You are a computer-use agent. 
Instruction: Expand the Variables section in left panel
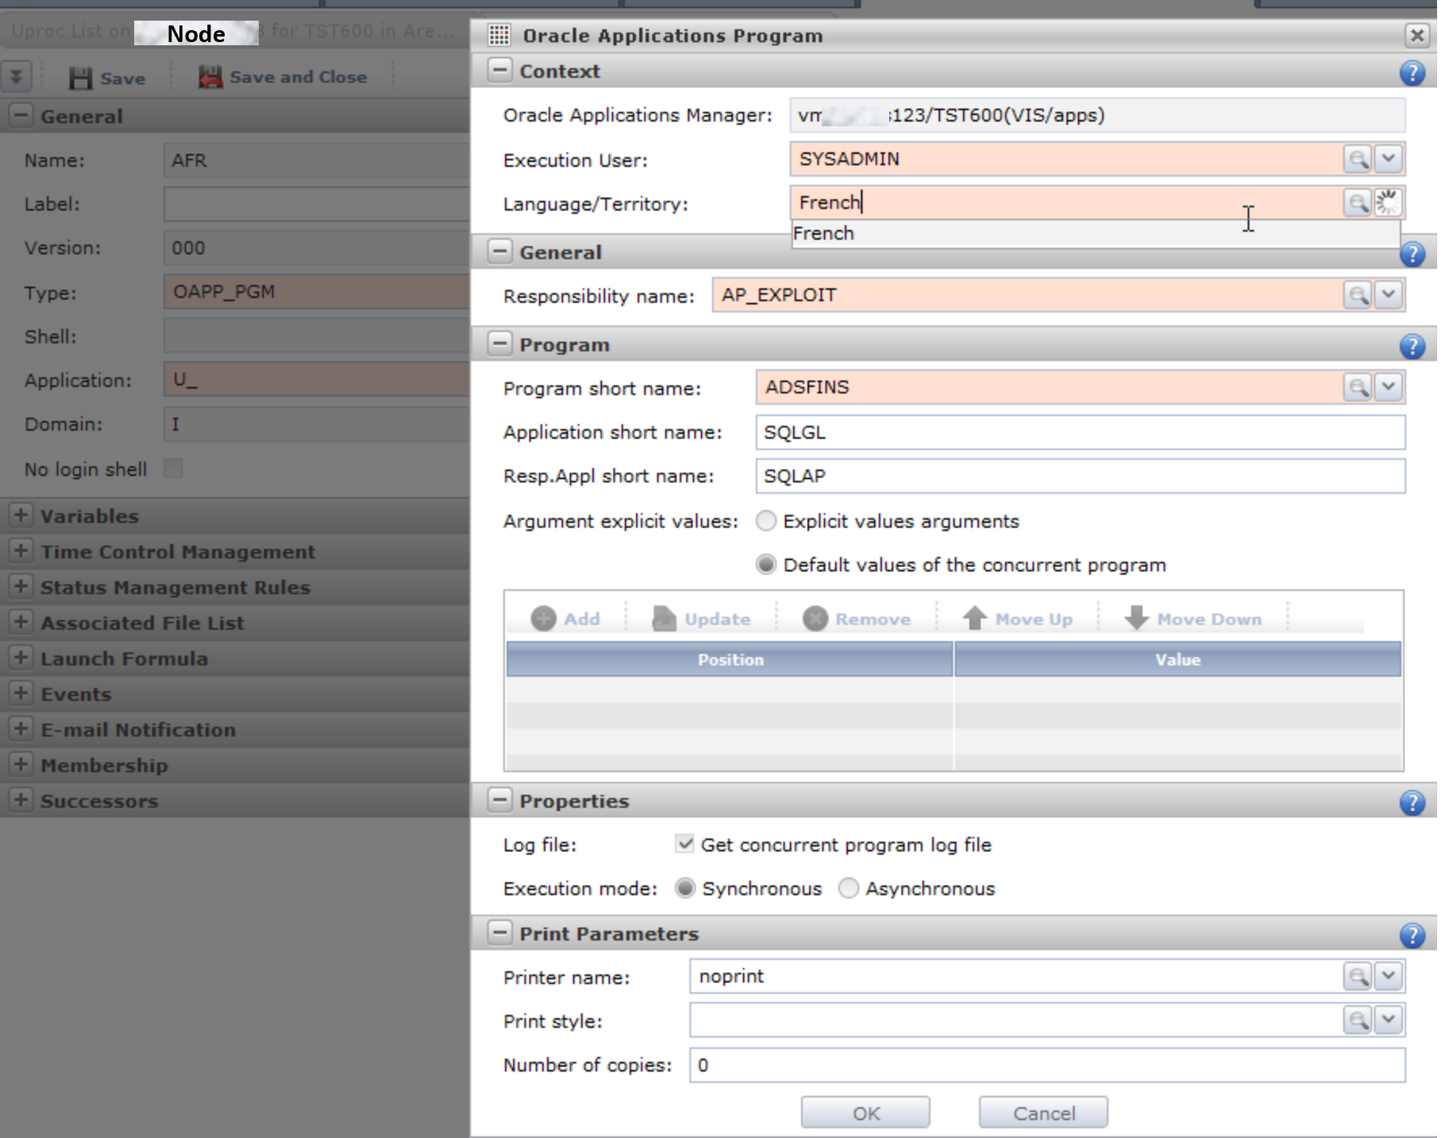(21, 515)
